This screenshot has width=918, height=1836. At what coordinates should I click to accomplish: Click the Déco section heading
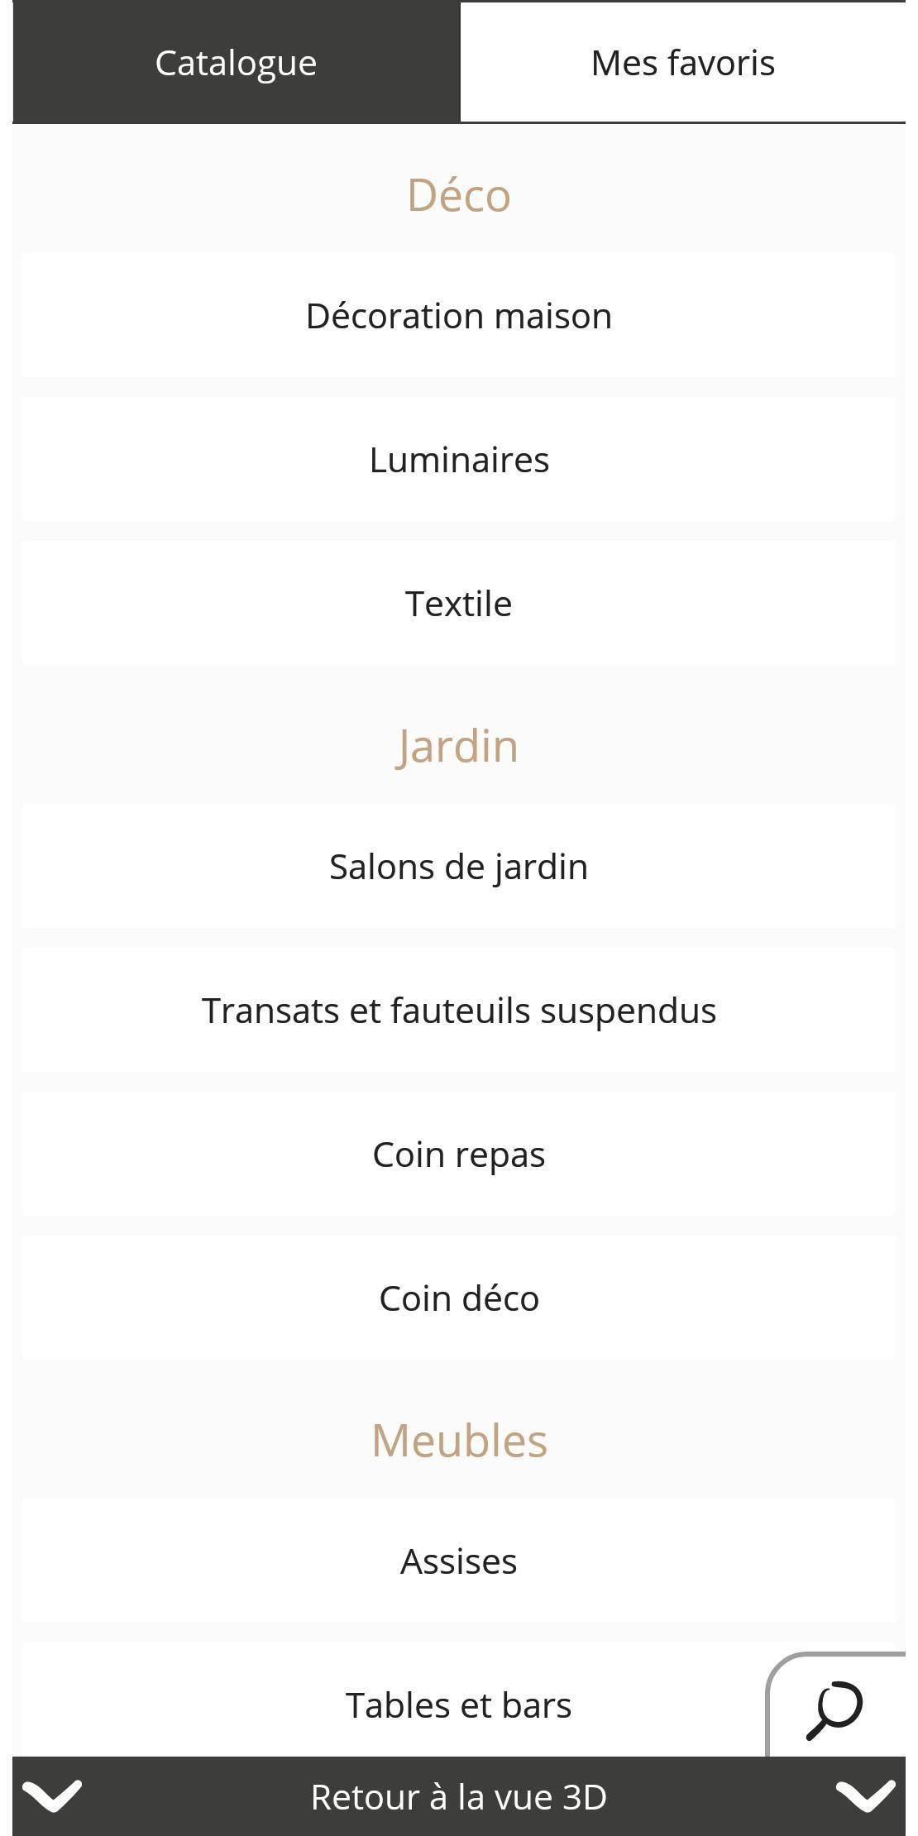pyautogui.click(x=459, y=196)
